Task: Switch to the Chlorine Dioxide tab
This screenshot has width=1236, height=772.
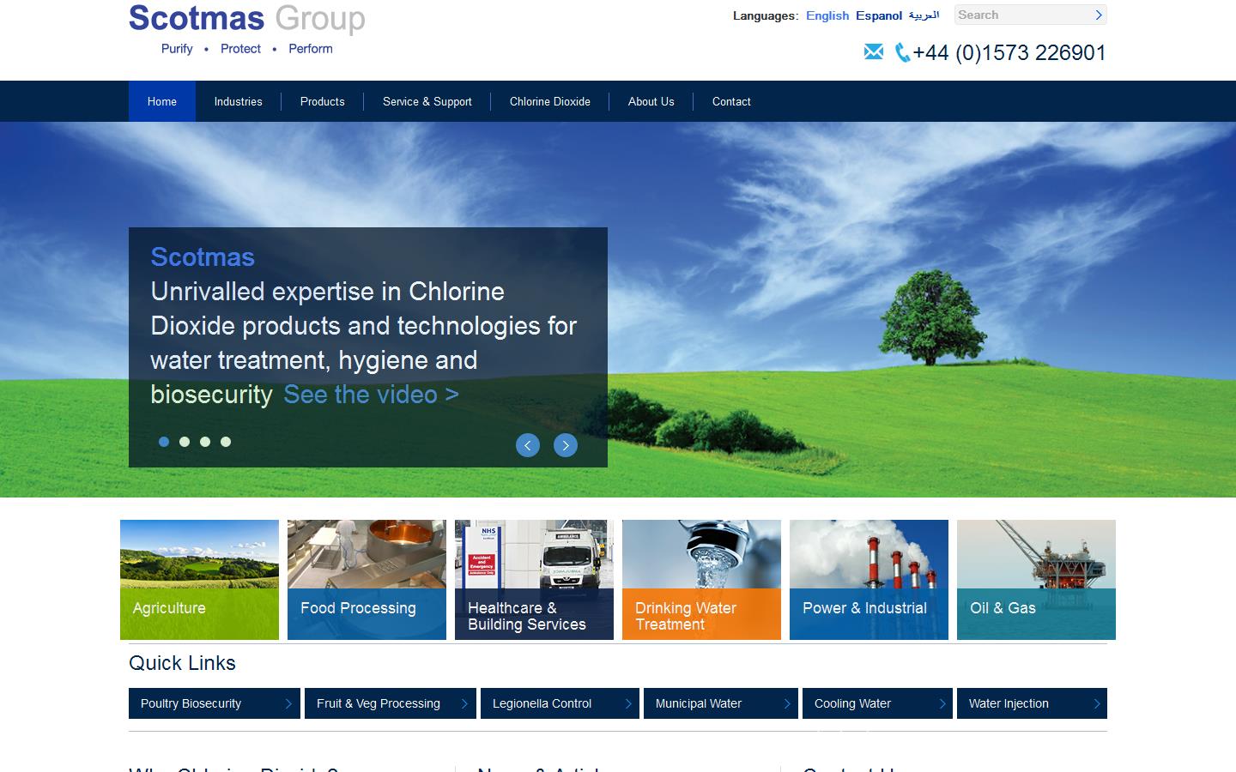Action: click(549, 101)
